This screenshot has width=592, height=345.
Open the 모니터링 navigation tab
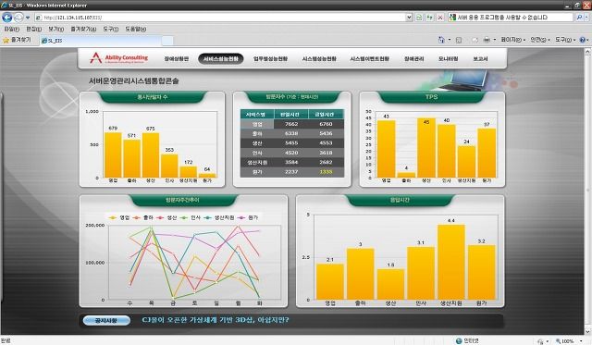point(448,59)
